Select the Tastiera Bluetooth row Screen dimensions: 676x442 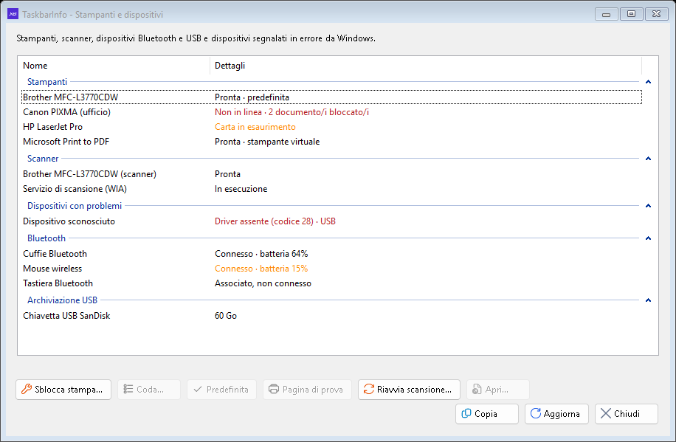[x=331, y=283]
